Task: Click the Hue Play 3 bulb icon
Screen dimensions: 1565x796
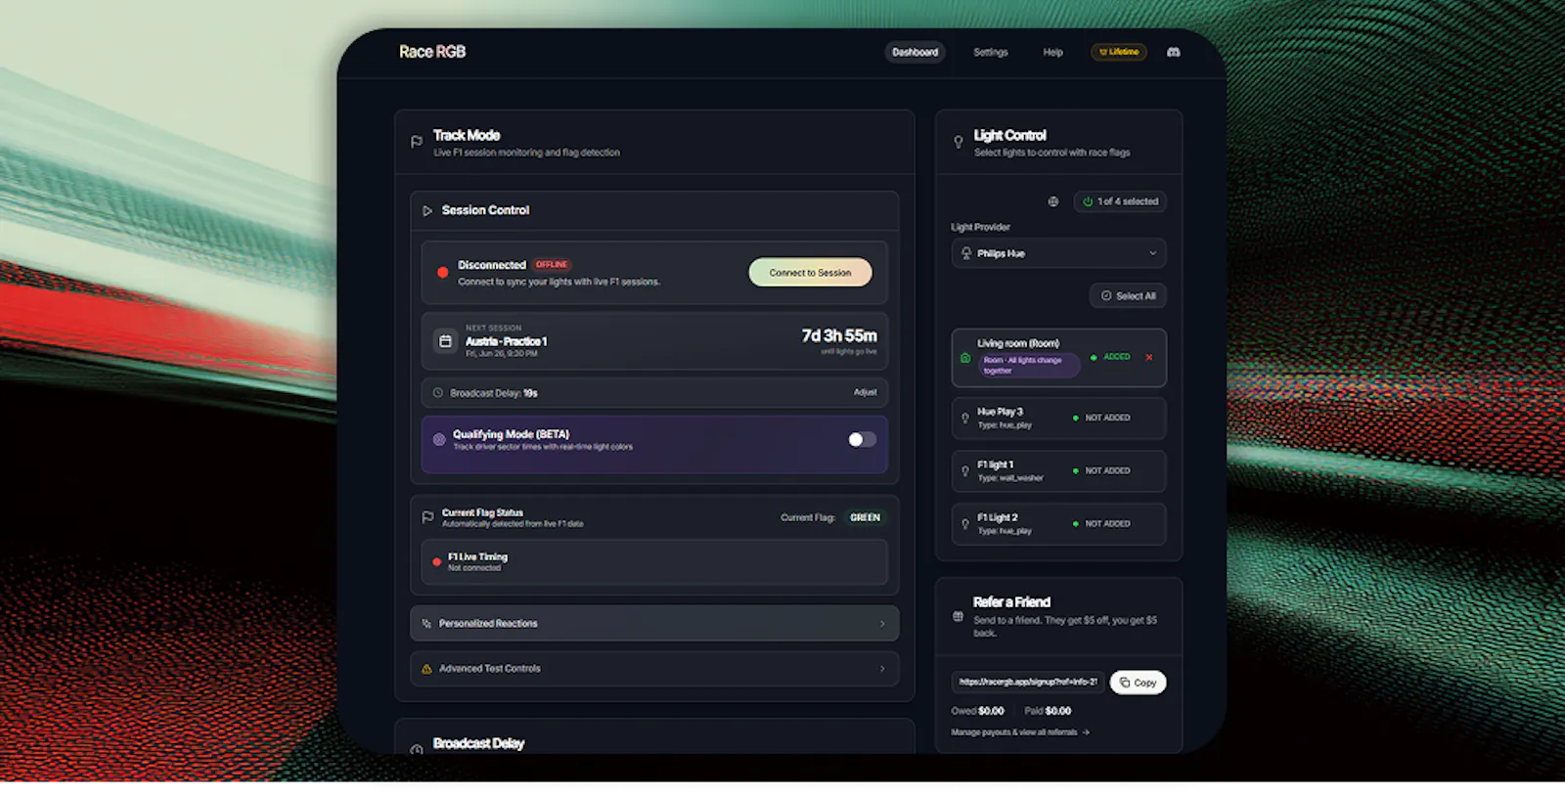Action: pos(965,419)
